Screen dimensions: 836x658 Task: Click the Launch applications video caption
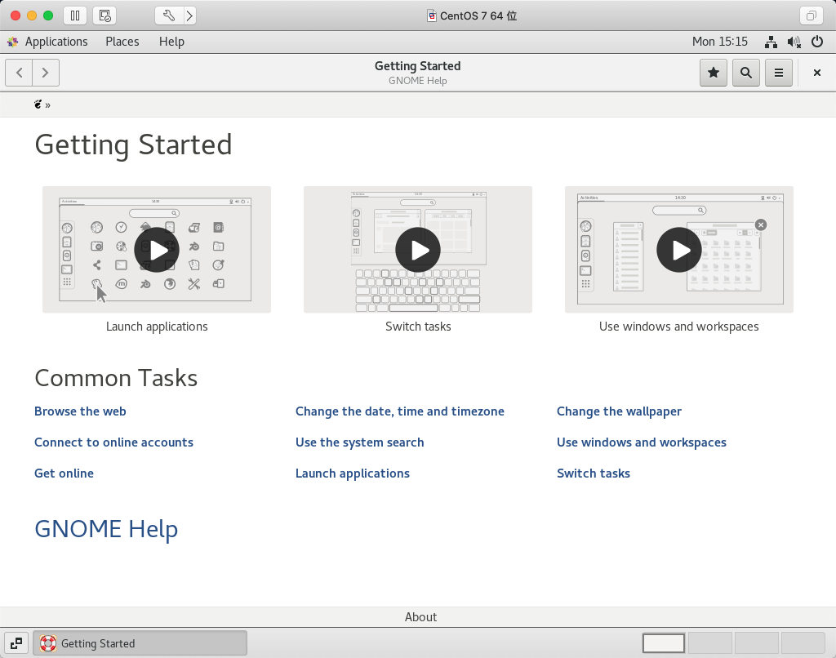click(157, 327)
